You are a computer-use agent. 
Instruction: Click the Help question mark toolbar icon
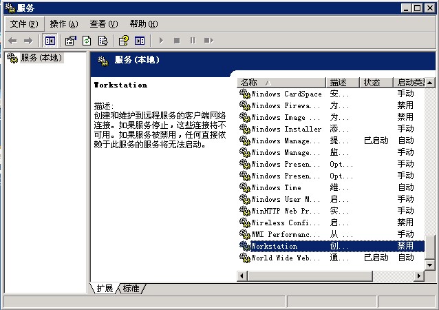124,41
